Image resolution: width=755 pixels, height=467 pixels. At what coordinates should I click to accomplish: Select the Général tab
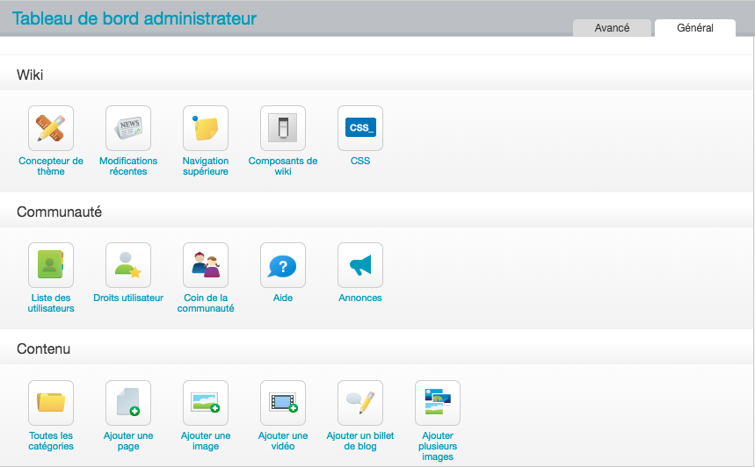coord(694,28)
